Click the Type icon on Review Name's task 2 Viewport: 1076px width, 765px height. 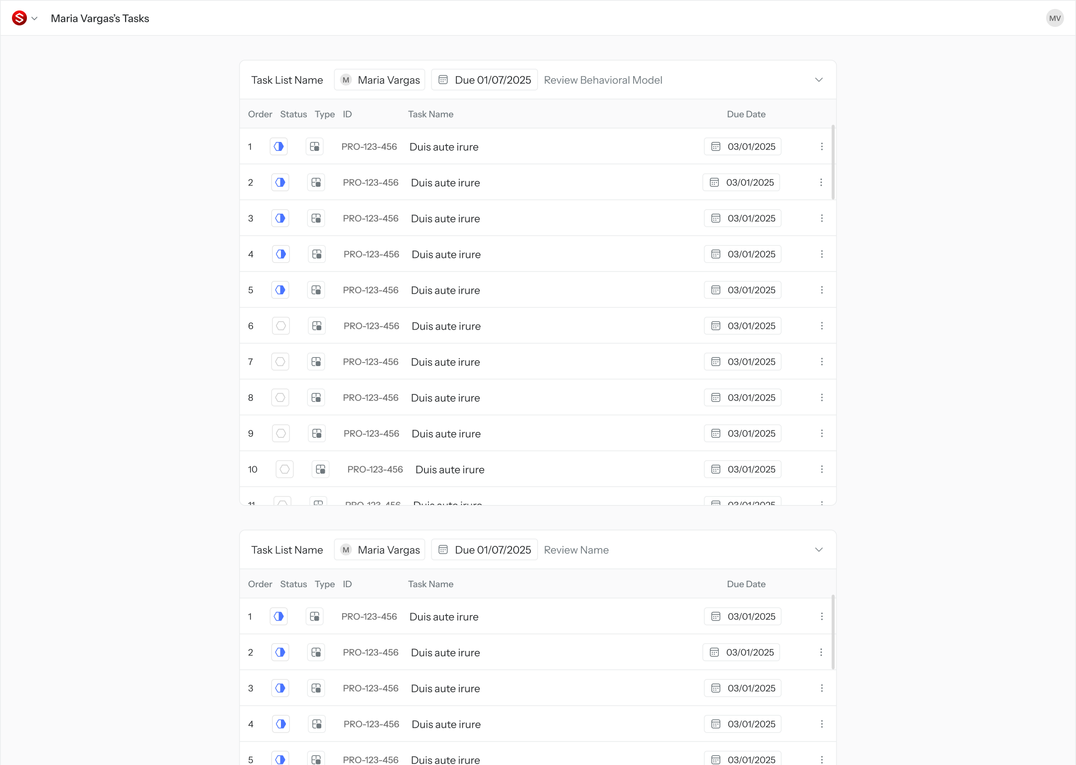(x=316, y=652)
